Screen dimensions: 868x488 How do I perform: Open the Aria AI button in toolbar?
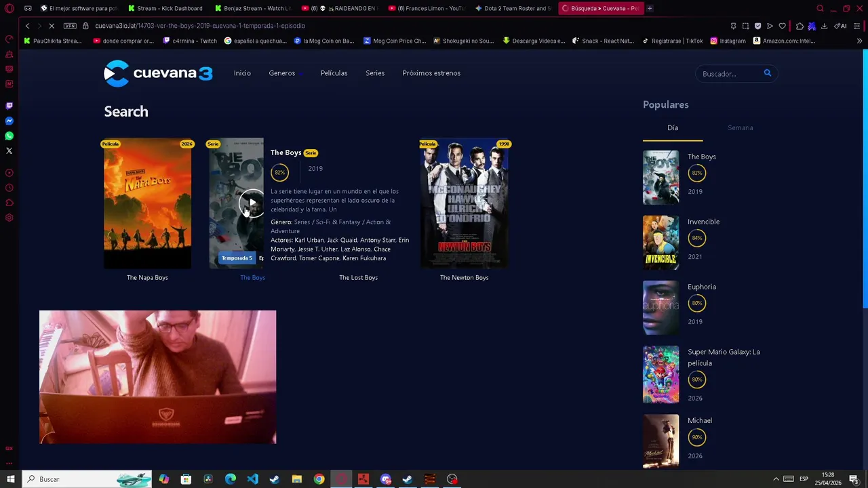pos(841,26)
